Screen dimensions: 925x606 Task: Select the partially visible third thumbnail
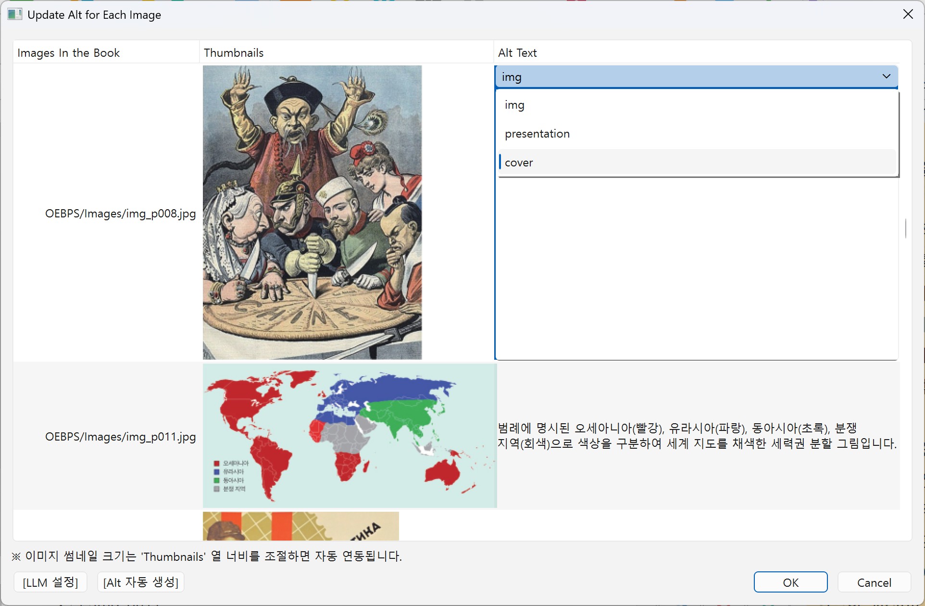pos(300,525)
